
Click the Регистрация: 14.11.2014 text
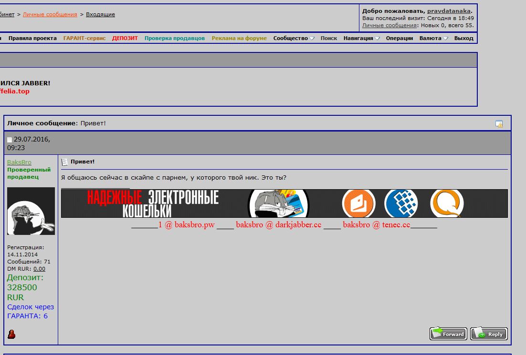pos(25,251)
